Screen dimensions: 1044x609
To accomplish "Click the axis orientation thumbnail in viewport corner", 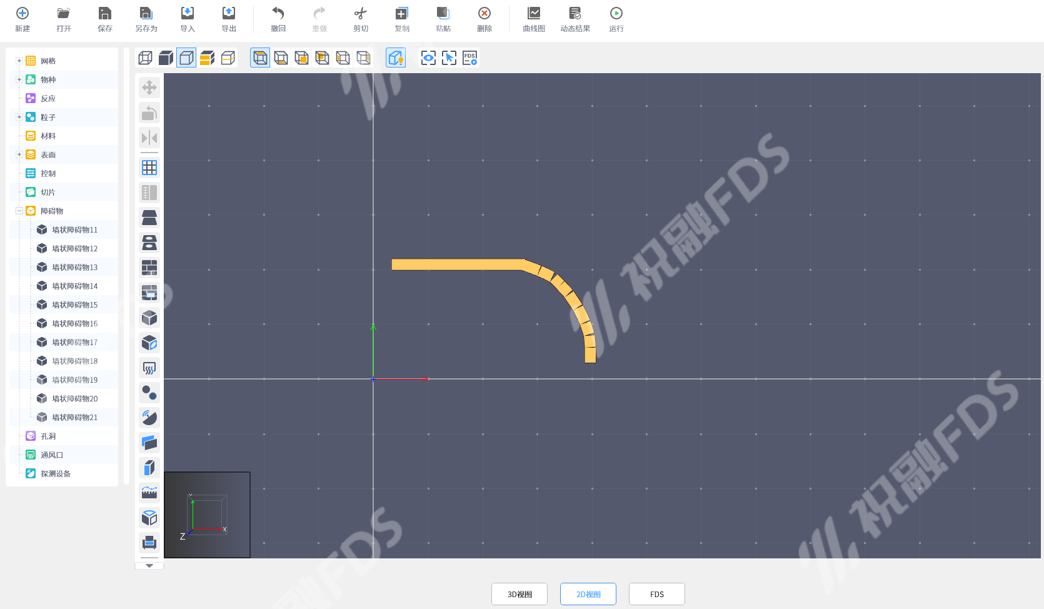I will coord(207,515).
